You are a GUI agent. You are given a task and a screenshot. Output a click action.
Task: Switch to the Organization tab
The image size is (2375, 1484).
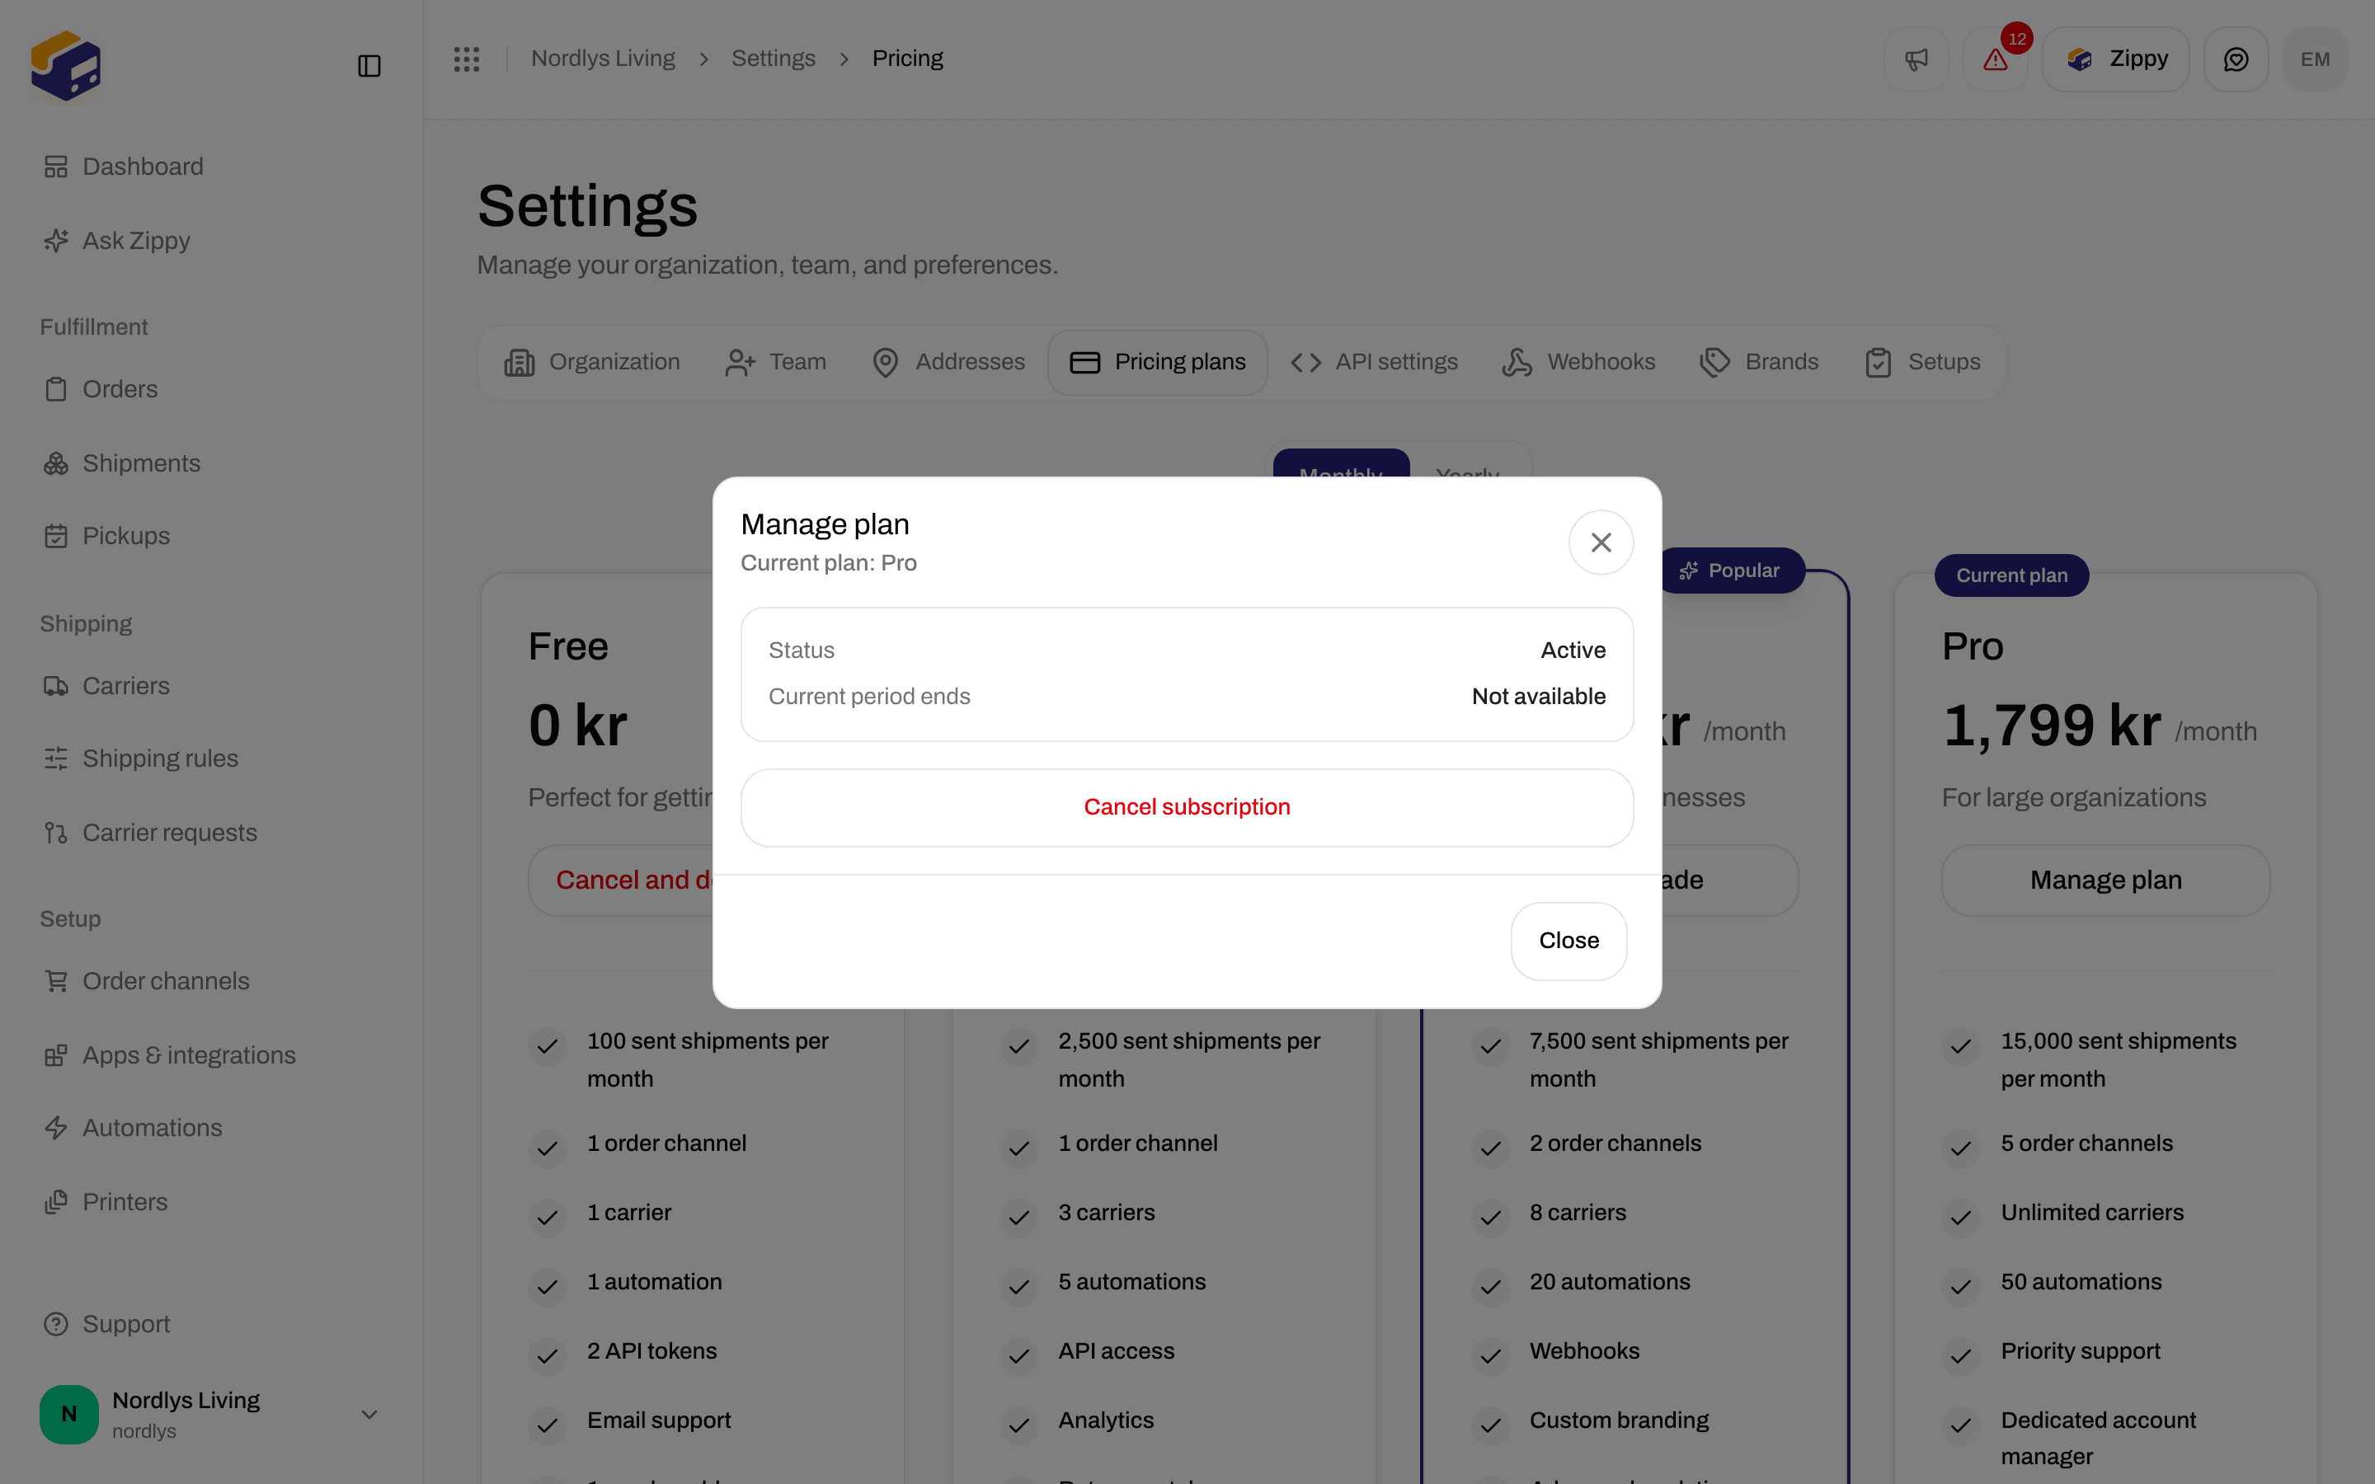(590, 363)
